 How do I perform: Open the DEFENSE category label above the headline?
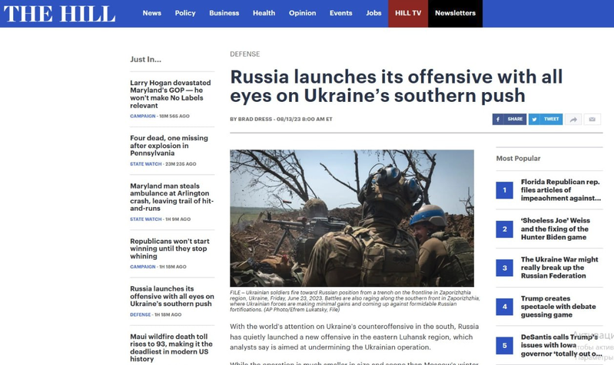[x=244, y=54]
